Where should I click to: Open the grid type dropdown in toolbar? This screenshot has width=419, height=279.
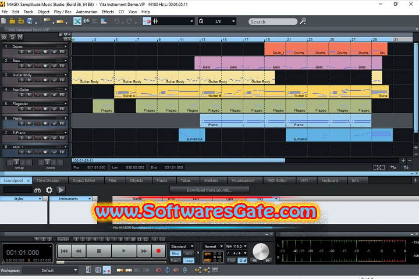click(191, 21)
